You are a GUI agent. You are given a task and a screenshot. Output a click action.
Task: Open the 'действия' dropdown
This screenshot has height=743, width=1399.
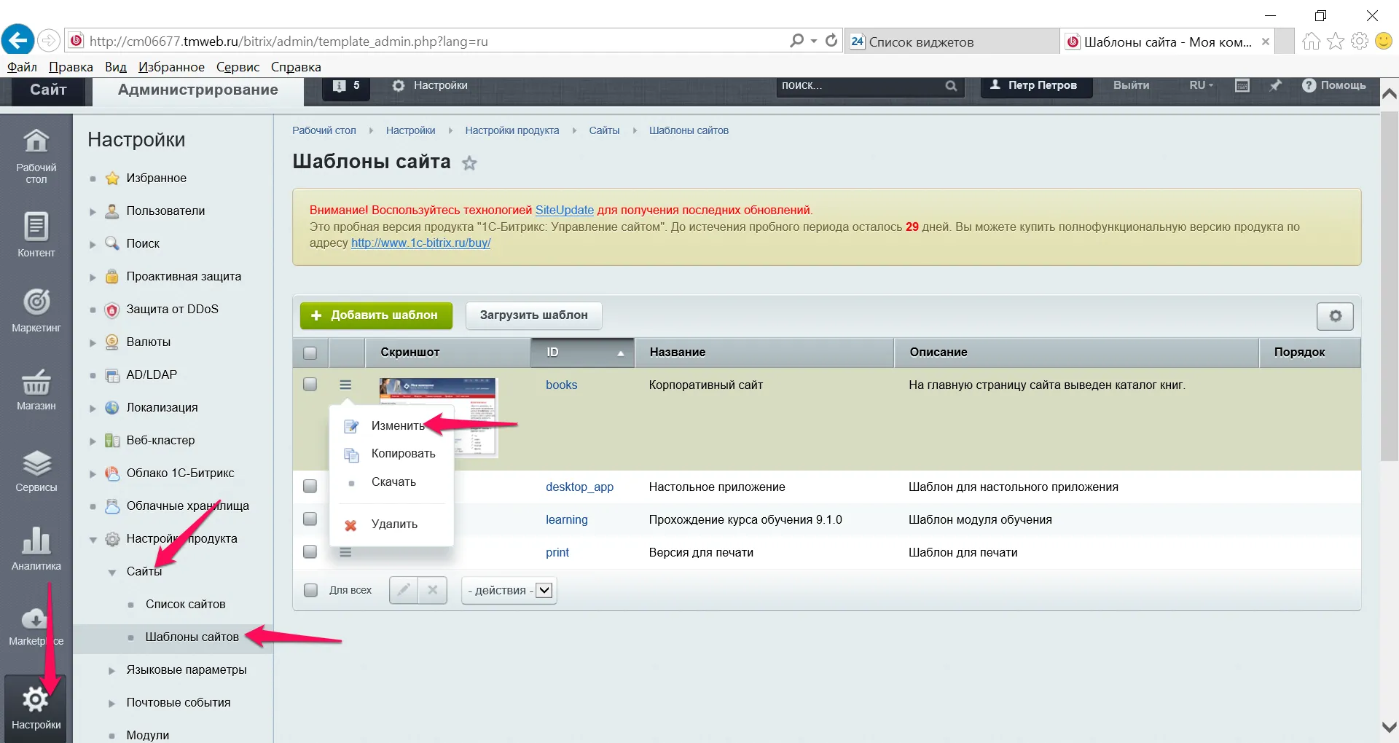[509, 590]
